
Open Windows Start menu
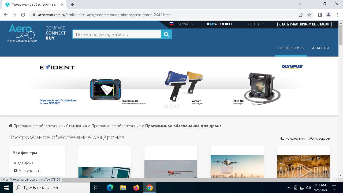[x=6, y=188]
